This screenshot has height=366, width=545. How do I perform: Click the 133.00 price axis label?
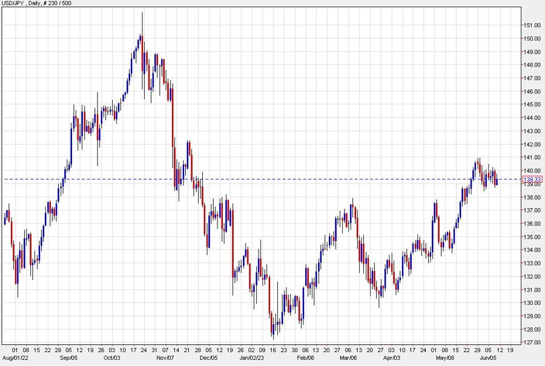530,263
